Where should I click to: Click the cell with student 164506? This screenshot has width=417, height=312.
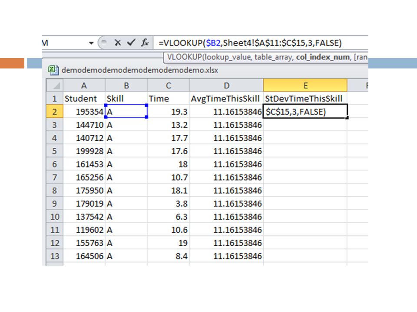coord(84,256)
